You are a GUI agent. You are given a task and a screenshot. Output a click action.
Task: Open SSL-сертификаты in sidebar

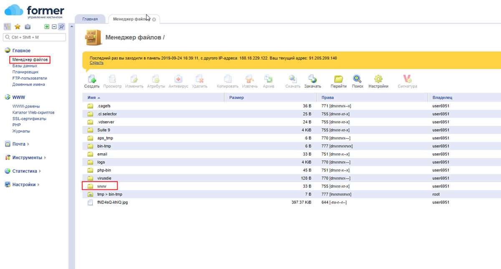coord(29,119)
